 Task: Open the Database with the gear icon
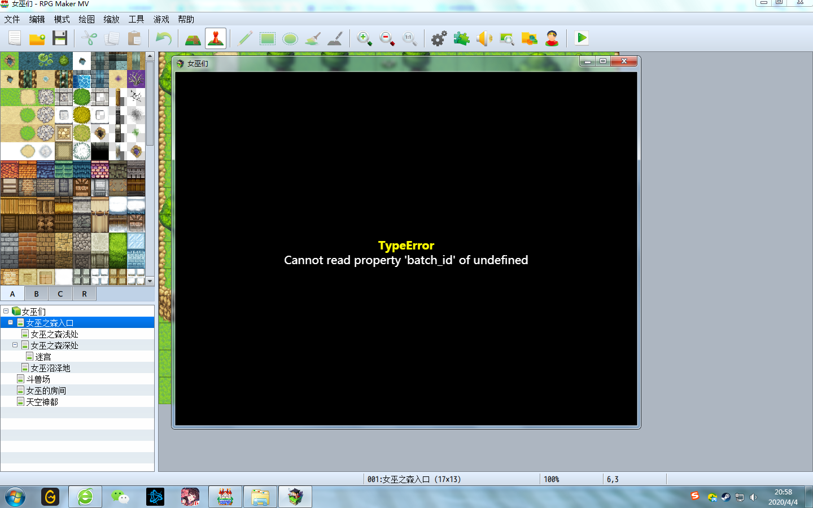click(x=439, y=38)
